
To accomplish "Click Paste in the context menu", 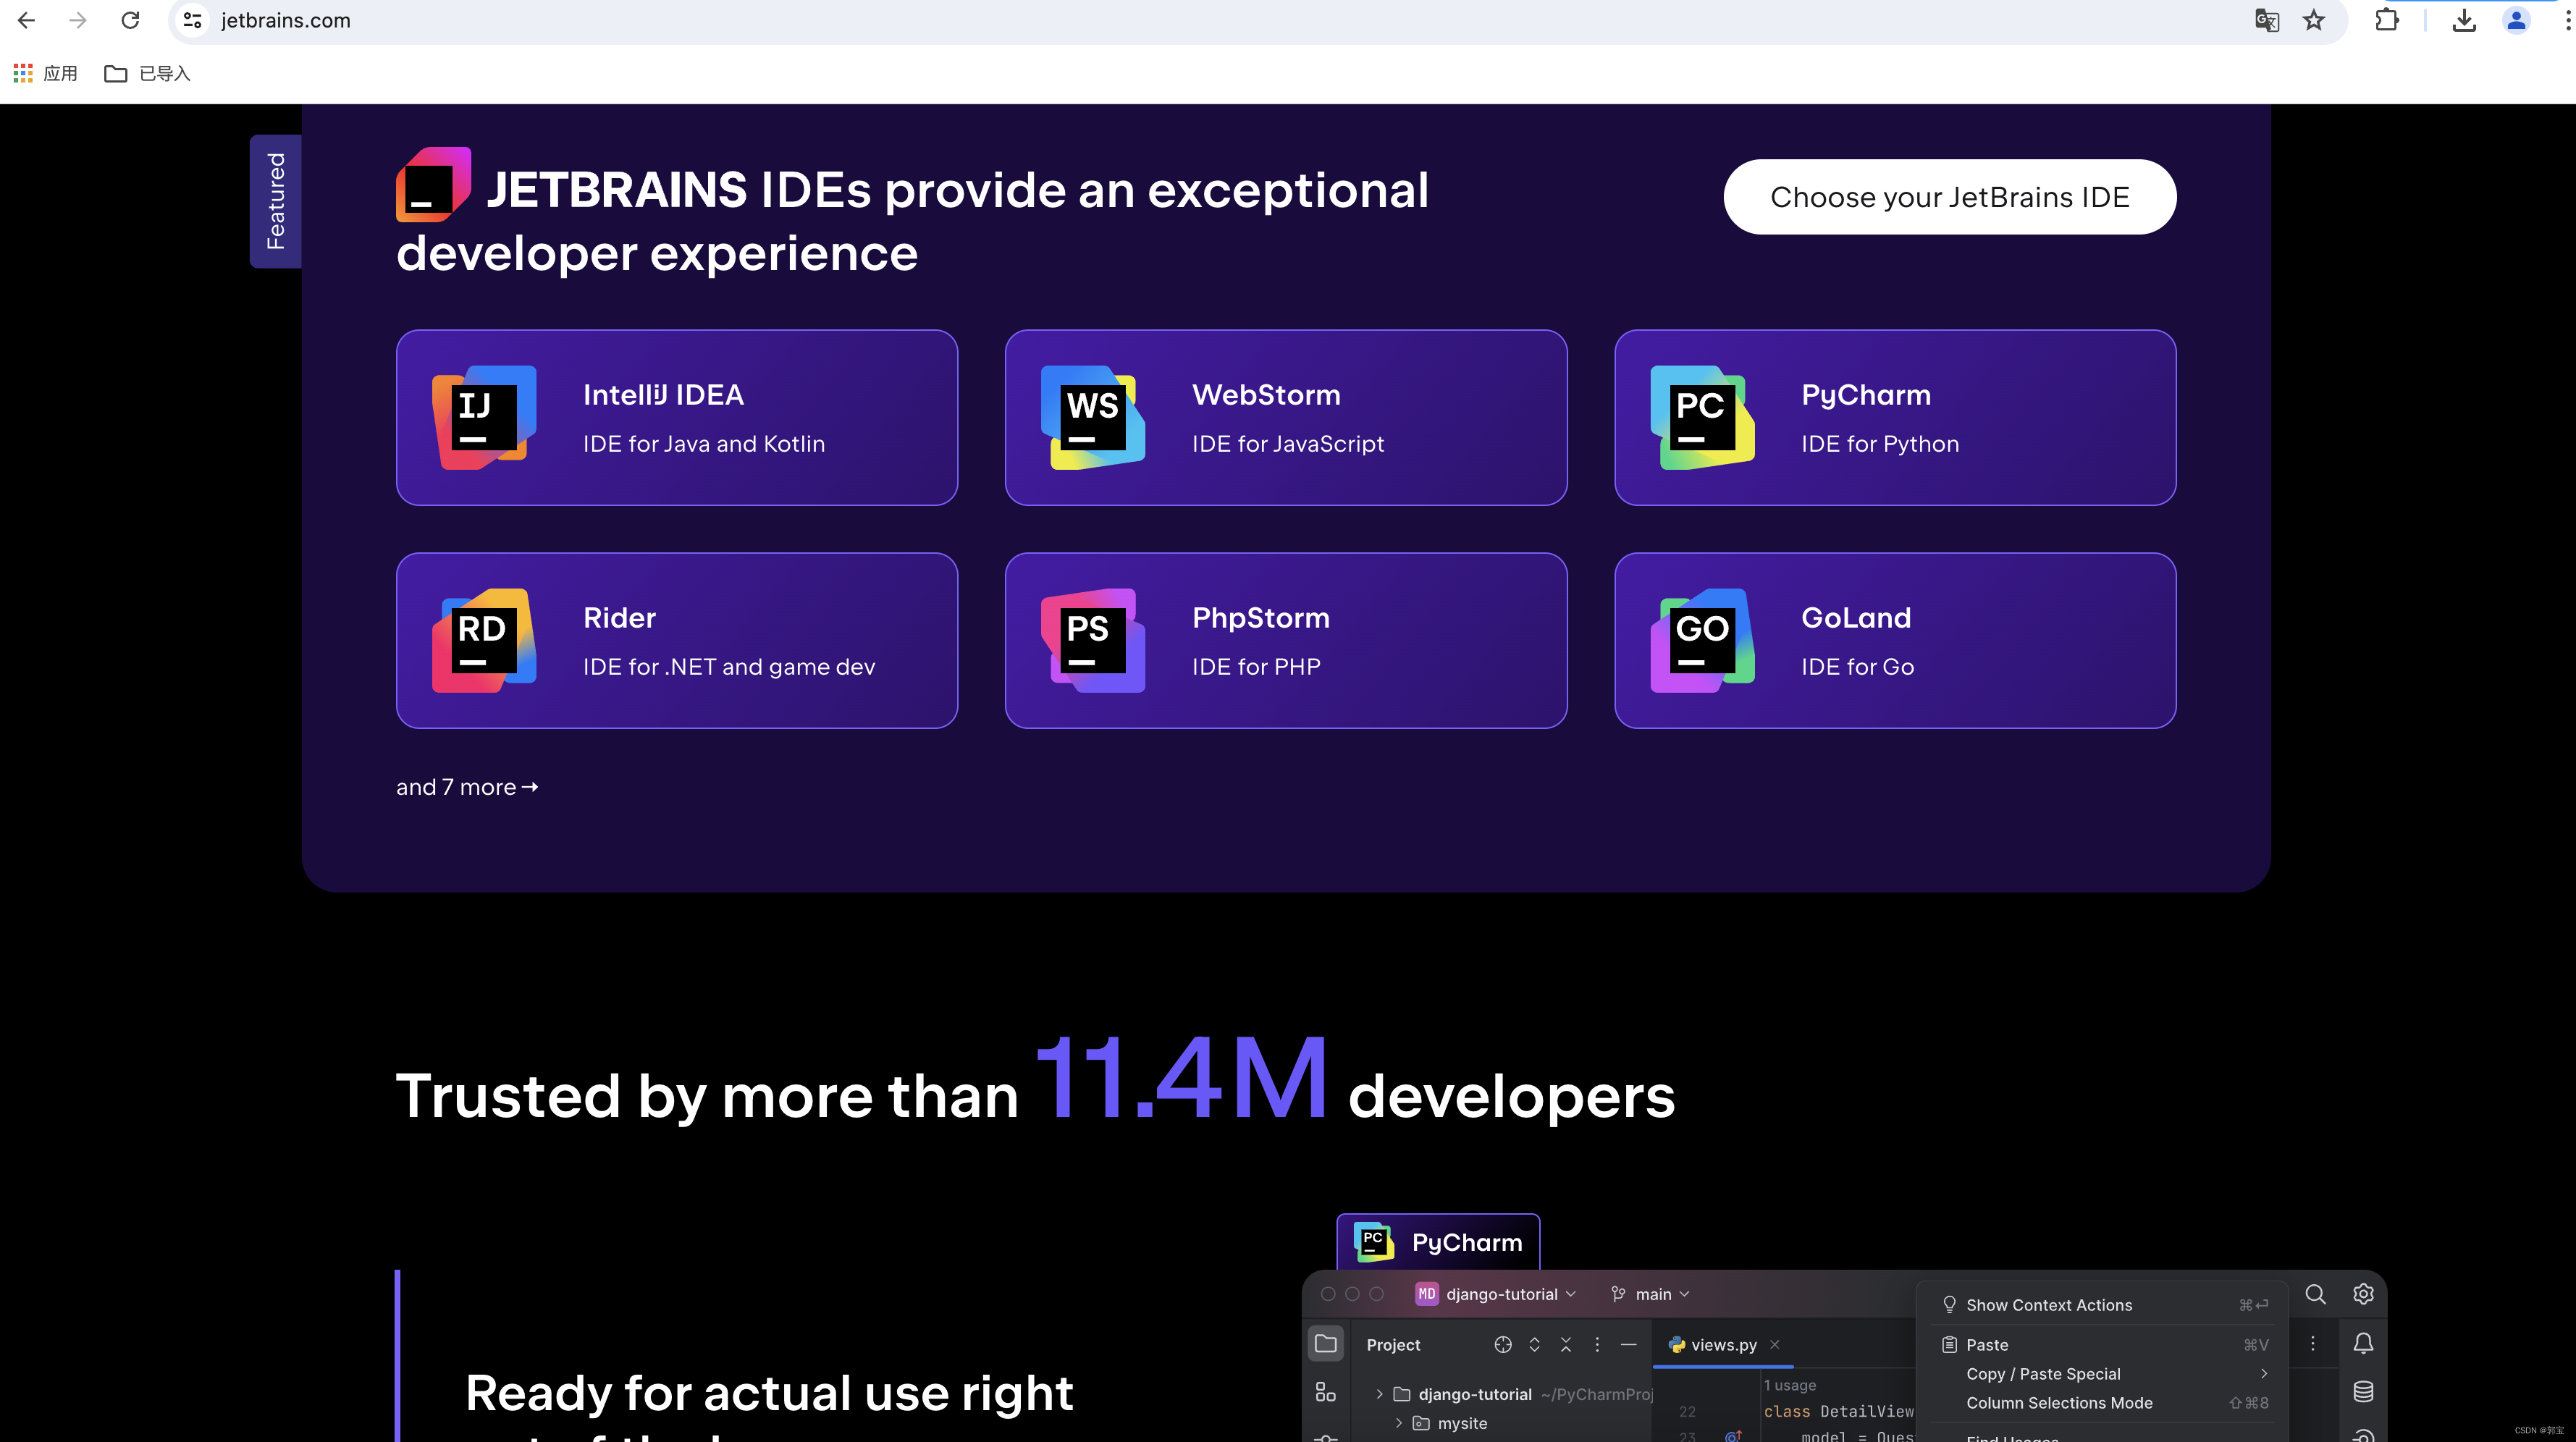I will [x=1987, y=1345].
